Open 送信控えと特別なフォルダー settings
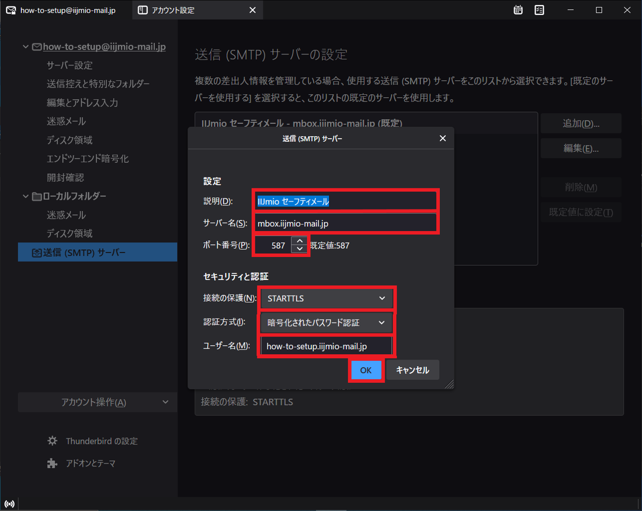 coord(98,84)
